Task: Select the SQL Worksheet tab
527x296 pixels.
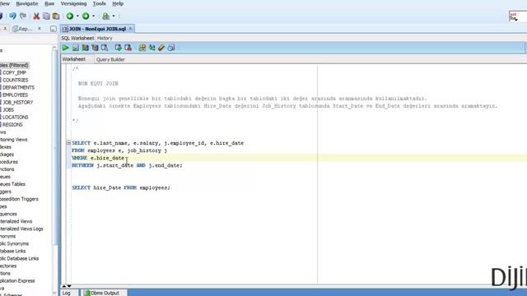Action: tap(77, 38)
